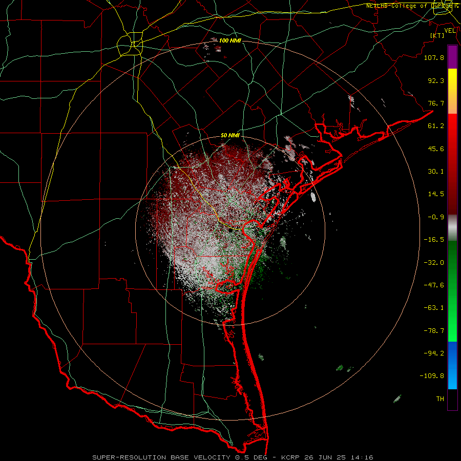The width and height of the screenshot is (461, 461).
Task: Click the -47.6 value on the velocity scale
Action: coord(434,285)
